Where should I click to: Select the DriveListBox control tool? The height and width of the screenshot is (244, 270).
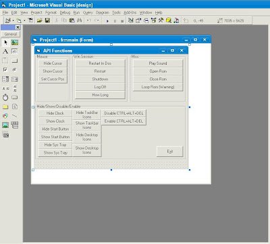click(15, 98)
